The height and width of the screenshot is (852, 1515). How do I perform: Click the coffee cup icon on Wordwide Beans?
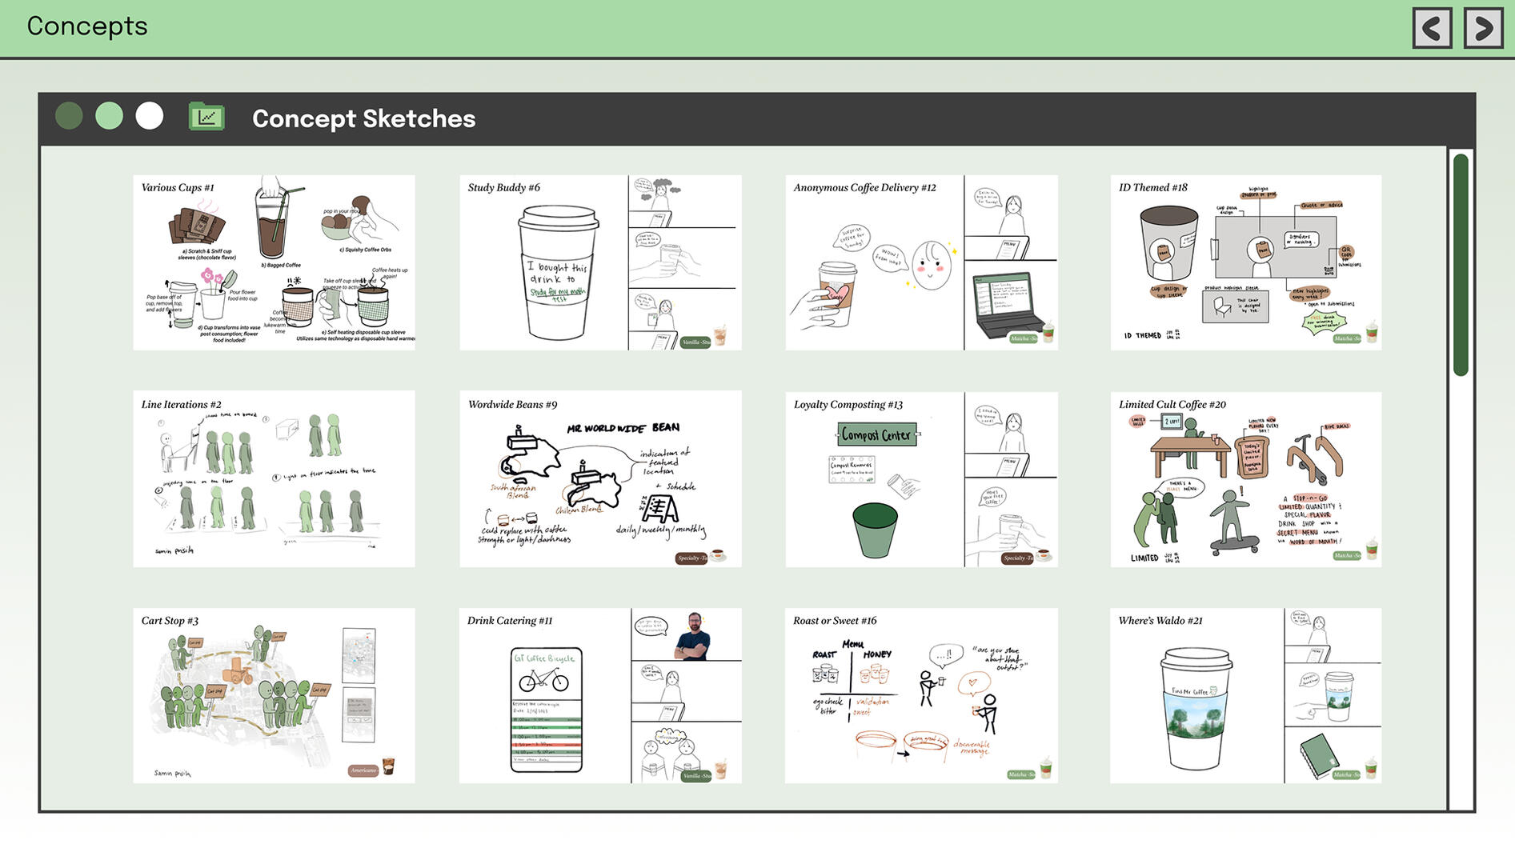coord(718,555)
